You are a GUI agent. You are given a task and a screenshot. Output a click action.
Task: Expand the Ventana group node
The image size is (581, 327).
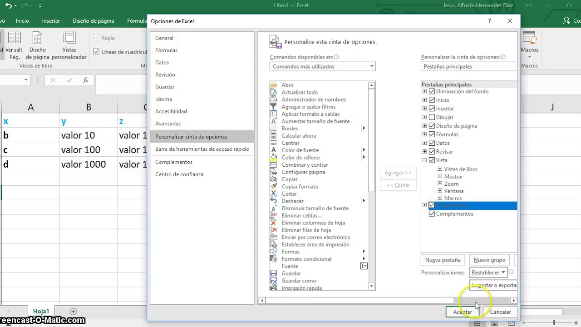tap(440, 191)
